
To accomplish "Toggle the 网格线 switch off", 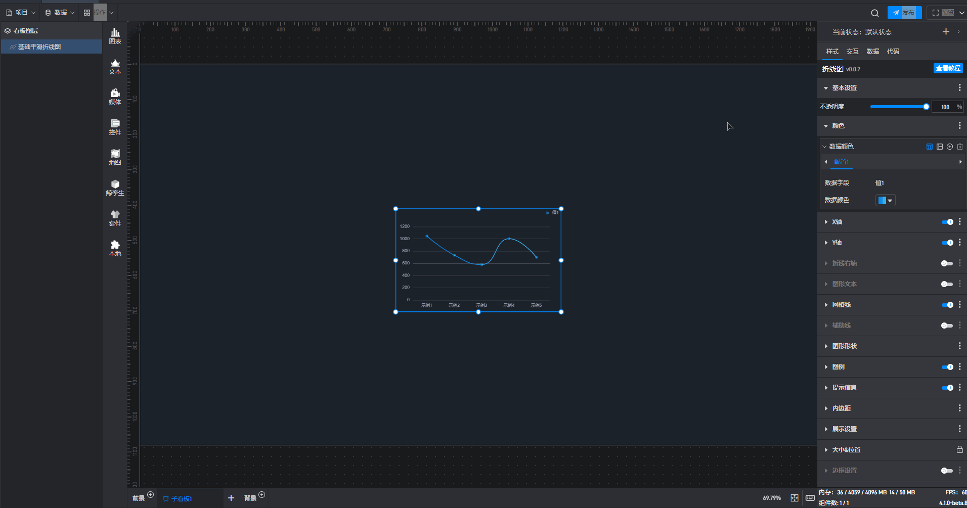I will coord(947,305).
